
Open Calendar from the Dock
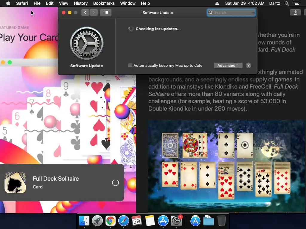tap(137, 221)
